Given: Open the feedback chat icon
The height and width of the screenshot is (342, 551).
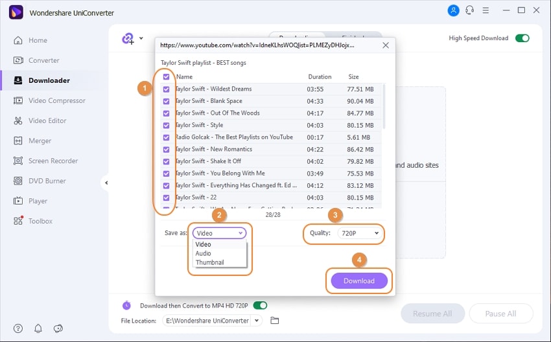Looking at the screenshot, I should click(58, 328).
